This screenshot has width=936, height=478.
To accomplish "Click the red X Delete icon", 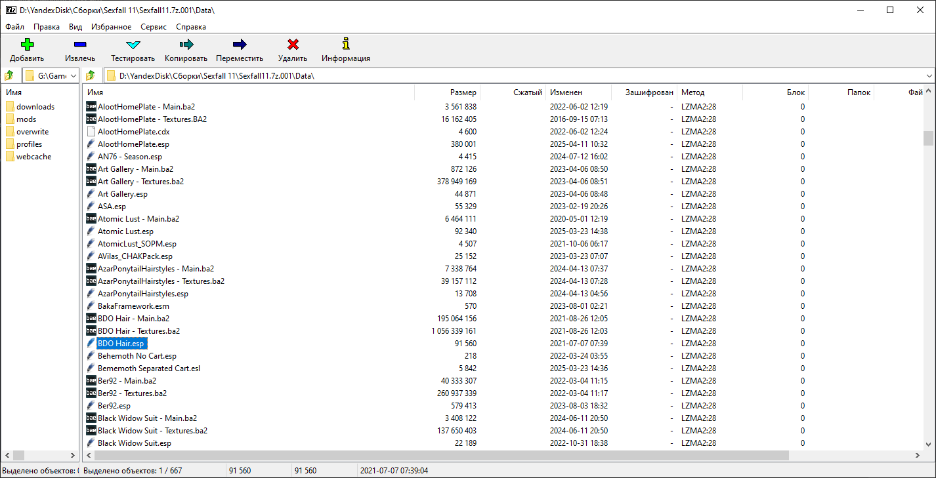I will pos(293,45).
